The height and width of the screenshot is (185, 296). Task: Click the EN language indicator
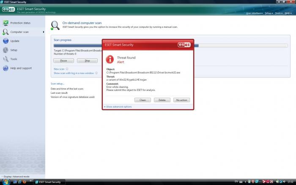tap(236, 182)
